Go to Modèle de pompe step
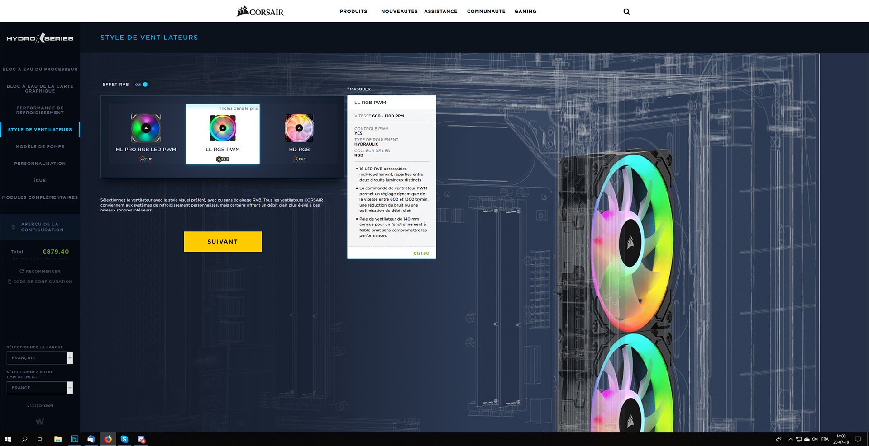The image size is (869, 446). (40, 147)
